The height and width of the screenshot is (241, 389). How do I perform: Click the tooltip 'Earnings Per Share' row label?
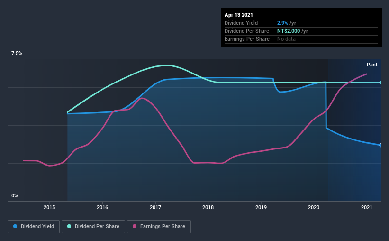click(247, 39)
